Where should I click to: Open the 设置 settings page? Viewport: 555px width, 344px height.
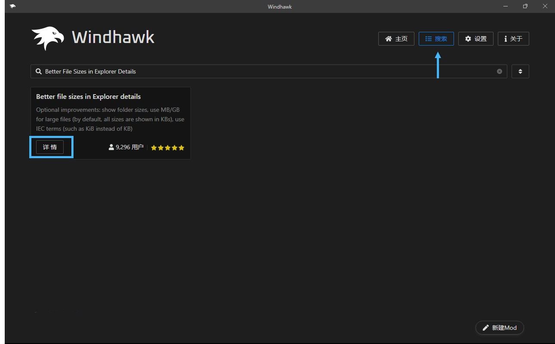[475, 39]
